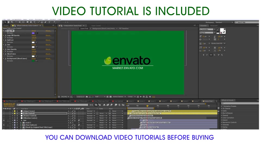Click the green Background color swatch
Image resolution: width=261 pixels, height=147 pixels.
tap(33, 61)
